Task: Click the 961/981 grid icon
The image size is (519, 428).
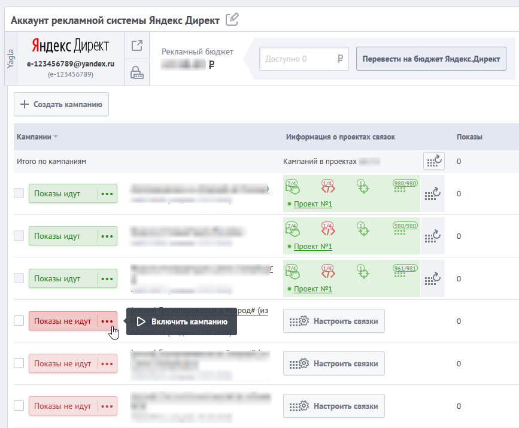Action: pos(405,271)
